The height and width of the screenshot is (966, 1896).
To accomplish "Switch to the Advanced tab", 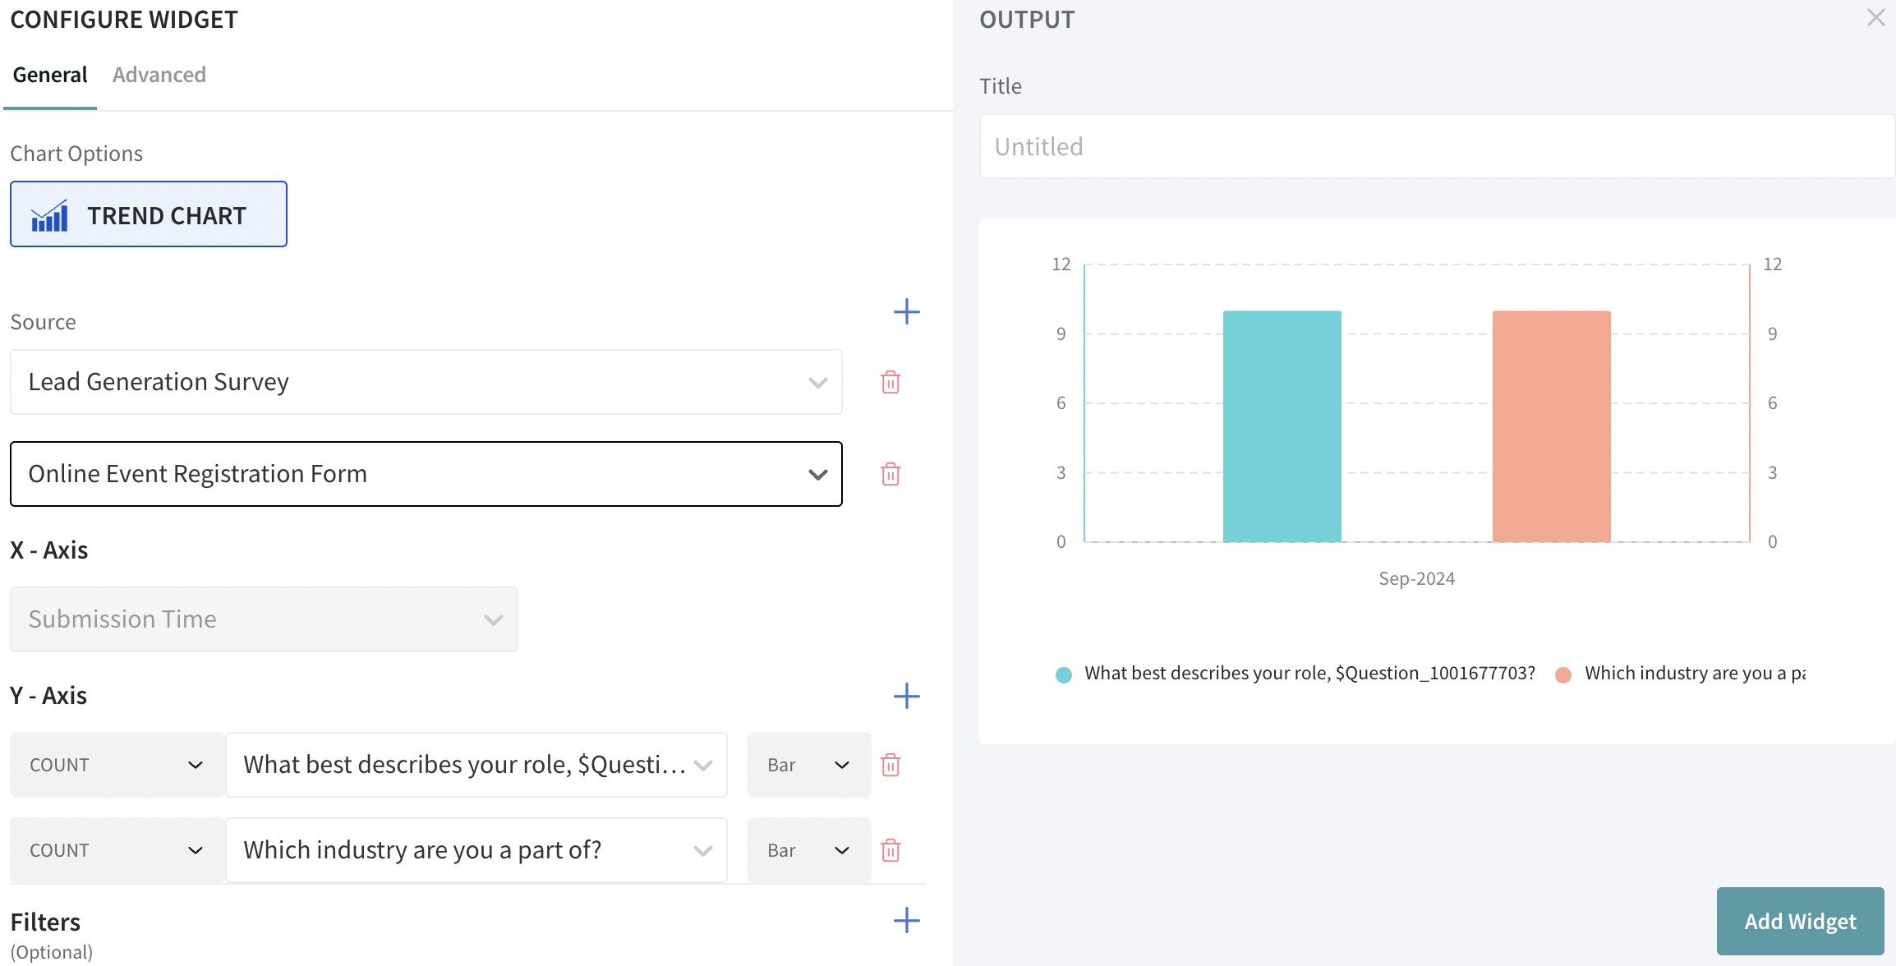I will [x=159, y=75].
